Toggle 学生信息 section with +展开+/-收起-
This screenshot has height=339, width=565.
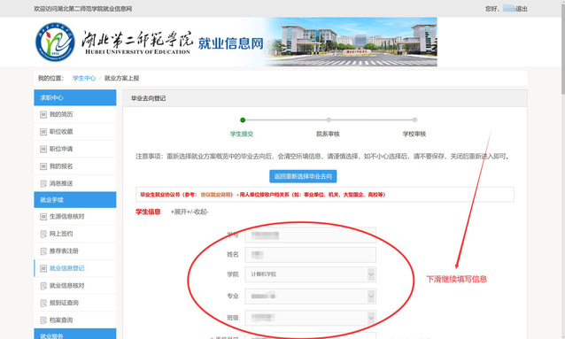190,212
